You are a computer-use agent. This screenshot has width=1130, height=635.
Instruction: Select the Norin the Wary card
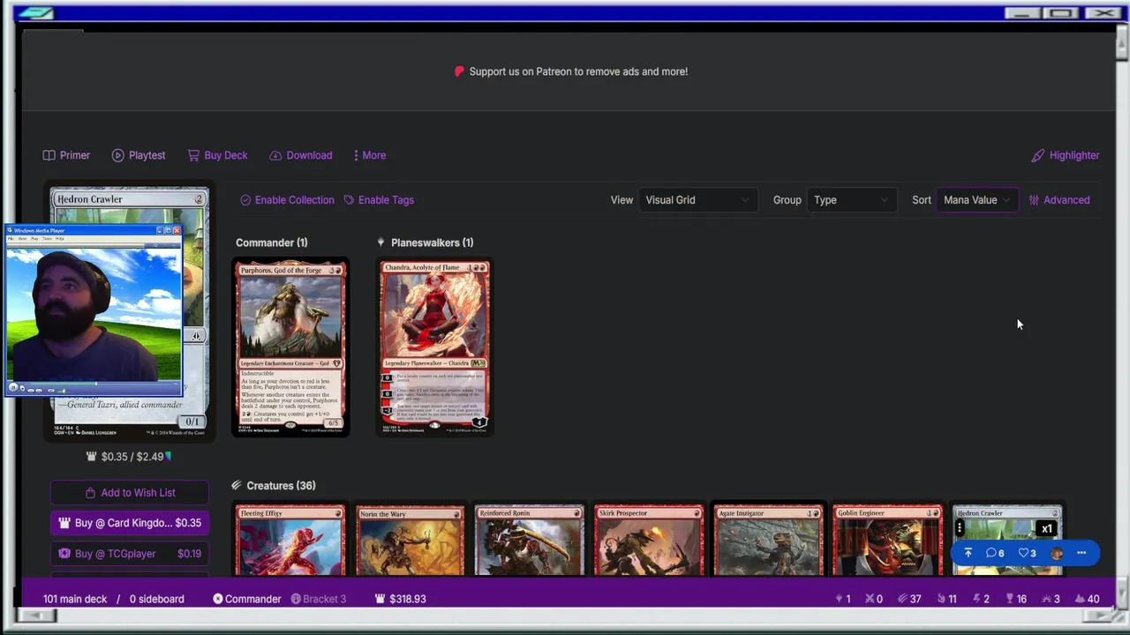(x=410, y=540)
